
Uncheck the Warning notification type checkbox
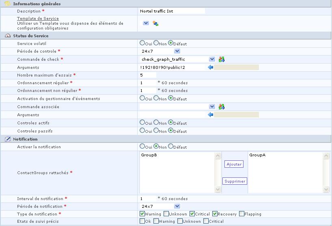(x=142, y=214)
